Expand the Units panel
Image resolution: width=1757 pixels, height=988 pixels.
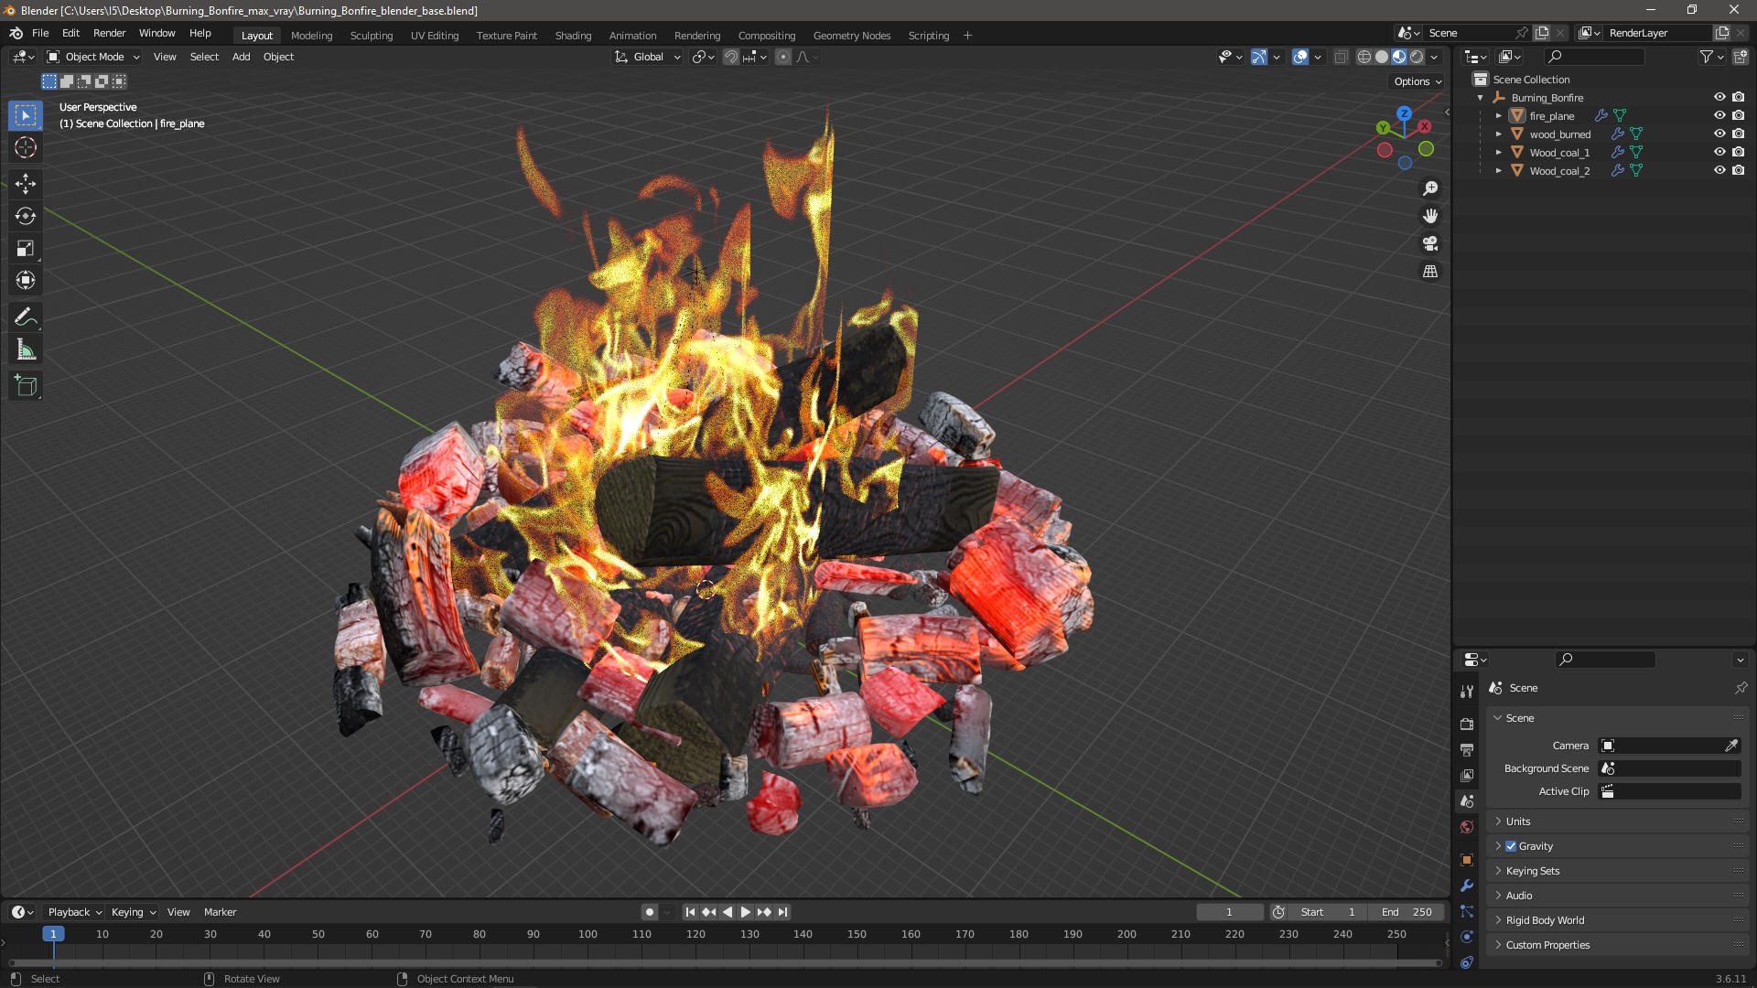(1518, 822)
